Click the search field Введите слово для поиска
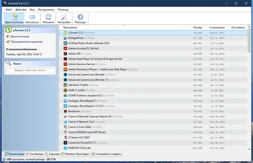This screenshot has height=163, width=253. pyautogui.click(x=30, y=70)
